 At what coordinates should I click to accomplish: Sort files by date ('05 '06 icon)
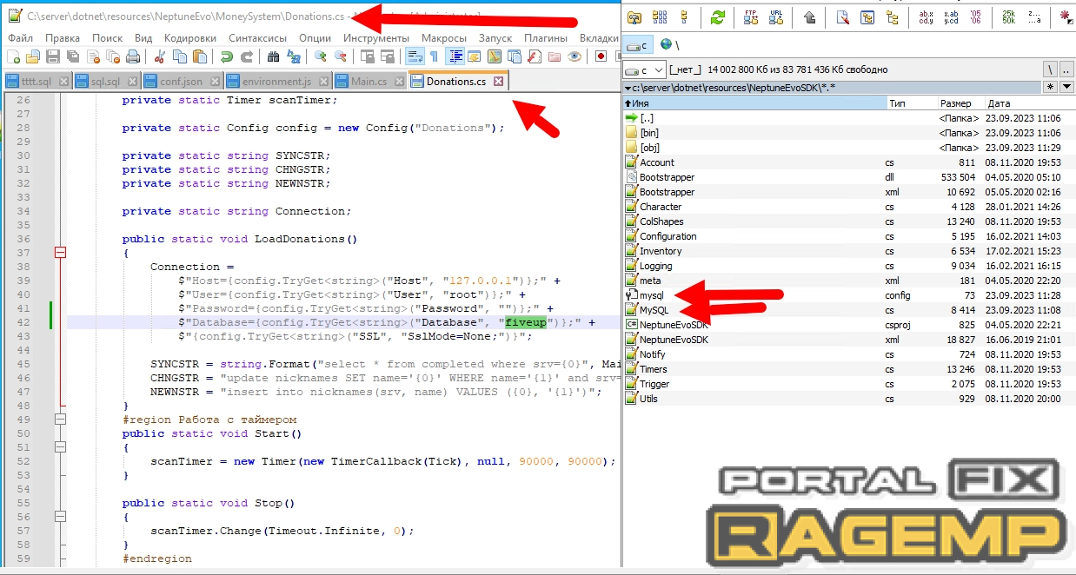click(975, 17)
